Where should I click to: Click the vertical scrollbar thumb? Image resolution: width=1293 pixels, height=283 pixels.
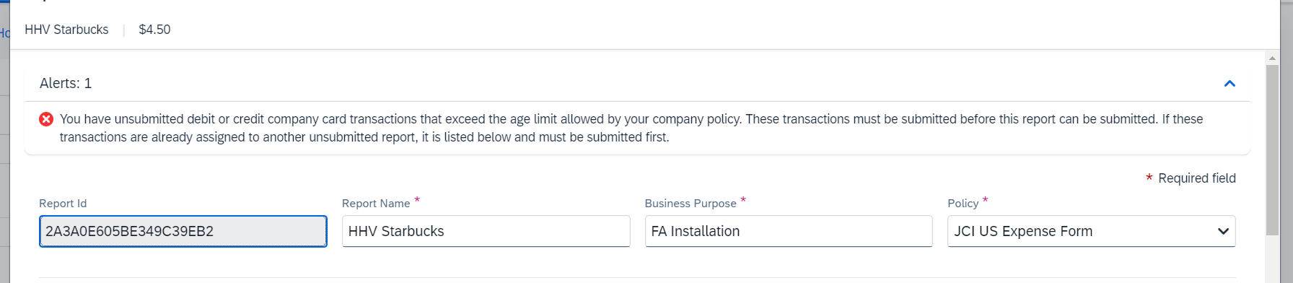1272,149
